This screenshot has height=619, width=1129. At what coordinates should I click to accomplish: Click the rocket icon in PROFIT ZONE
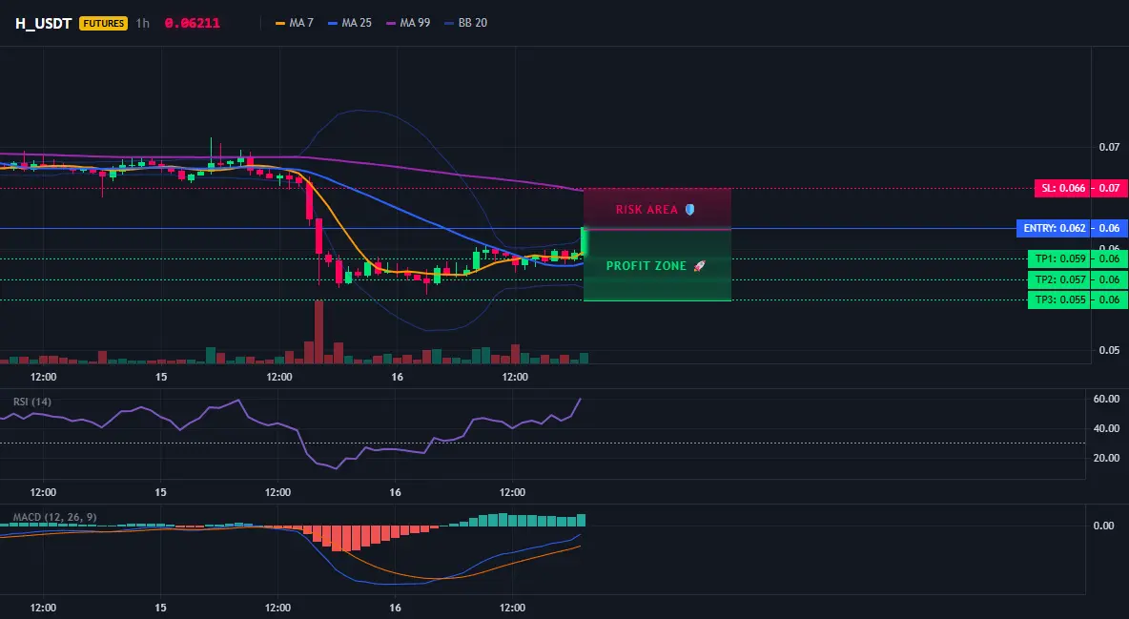pyautogui.click(x=699, y=266)
